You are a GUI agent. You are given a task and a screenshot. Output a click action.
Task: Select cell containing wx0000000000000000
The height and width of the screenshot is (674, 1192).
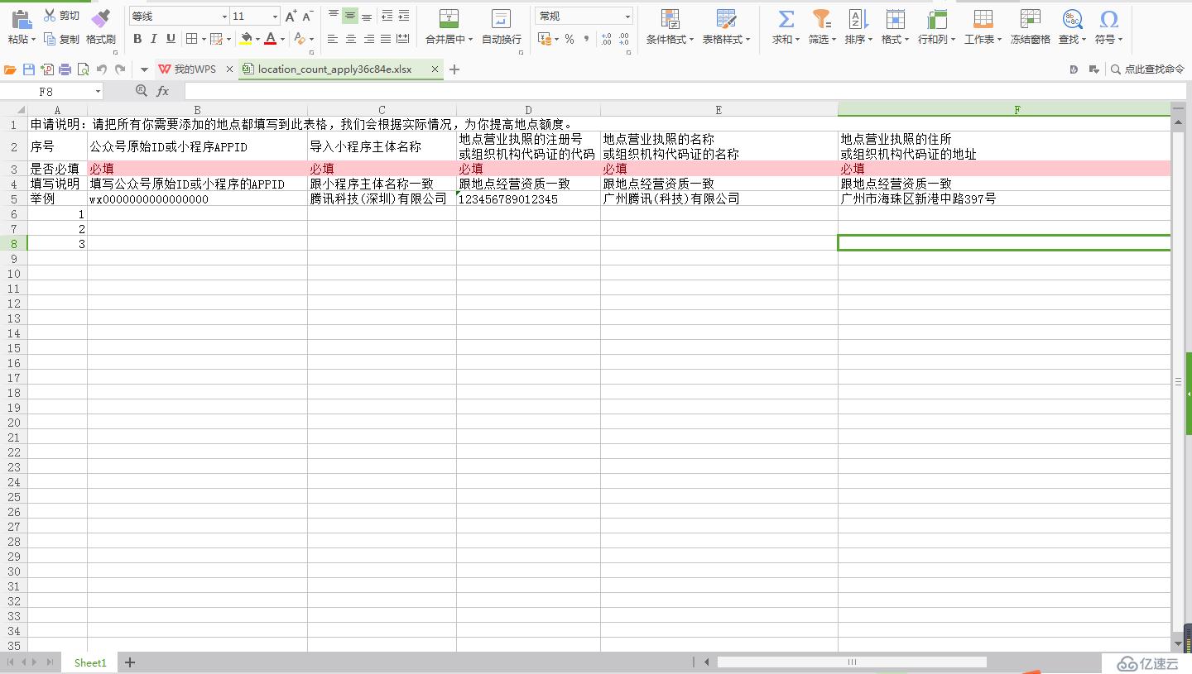pyautogui.click(x=197, y=198)
